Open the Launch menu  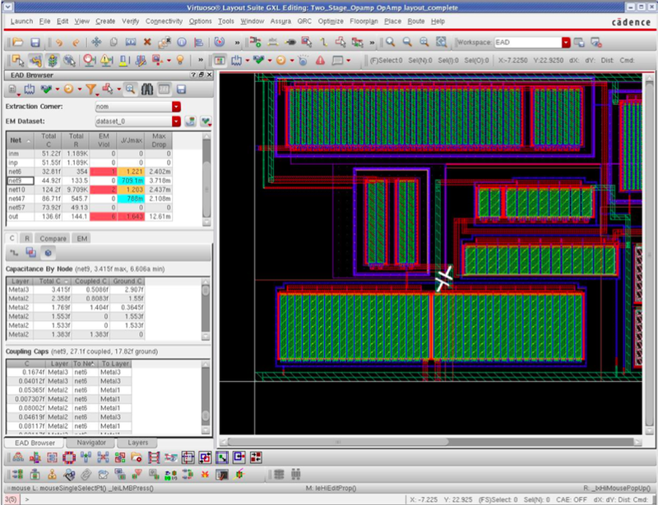click(21, 21)
